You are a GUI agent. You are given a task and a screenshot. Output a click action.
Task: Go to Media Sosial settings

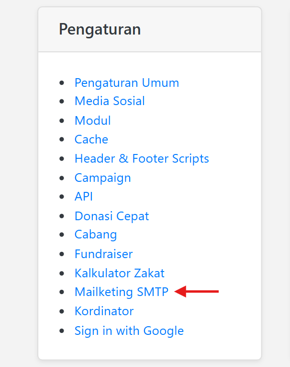110,101
